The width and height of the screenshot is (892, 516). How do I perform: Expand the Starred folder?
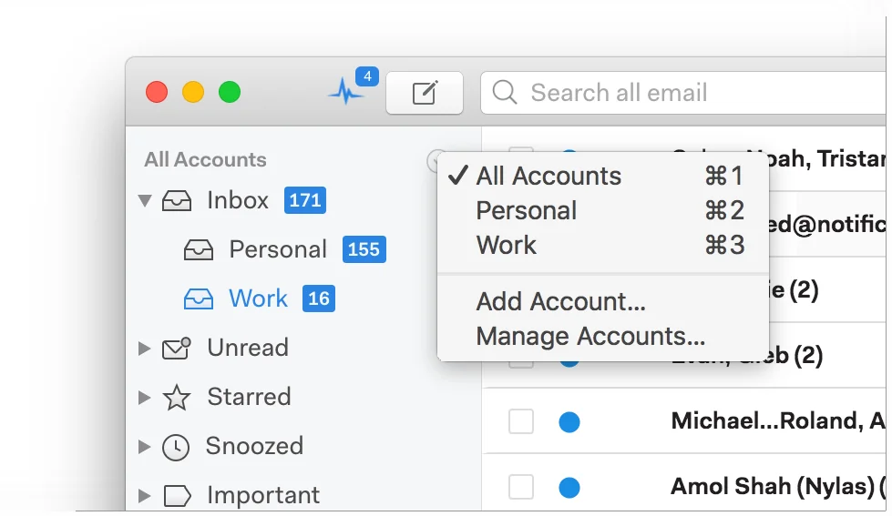click(x=145, y=397)
